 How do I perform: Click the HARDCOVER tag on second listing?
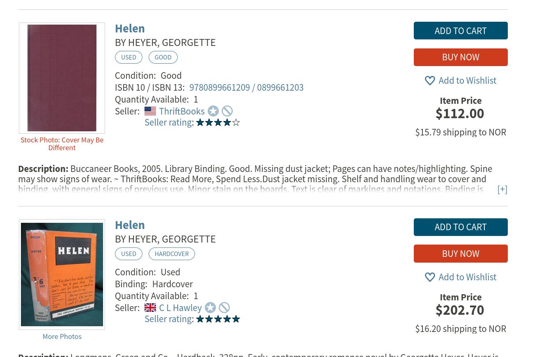[x=172, y=254]
